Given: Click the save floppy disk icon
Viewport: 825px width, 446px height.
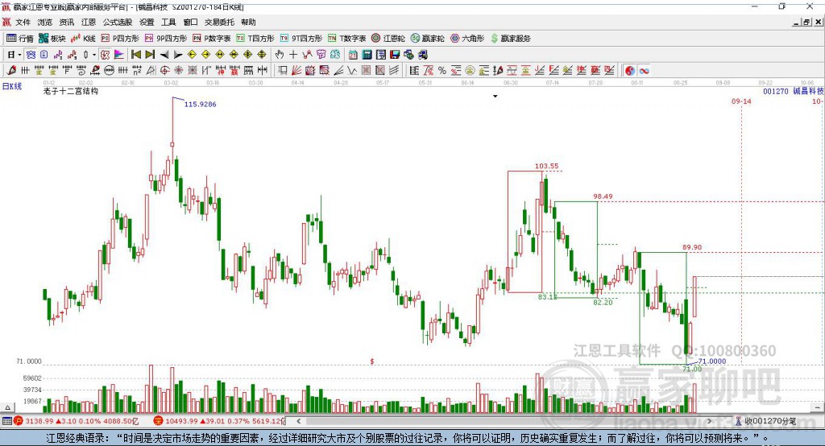Looking at the screenshot, I should (395, 55).
